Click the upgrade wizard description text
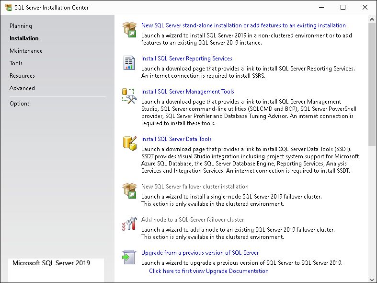The height and width of the screenshot is (283, 377). [241, 263]
